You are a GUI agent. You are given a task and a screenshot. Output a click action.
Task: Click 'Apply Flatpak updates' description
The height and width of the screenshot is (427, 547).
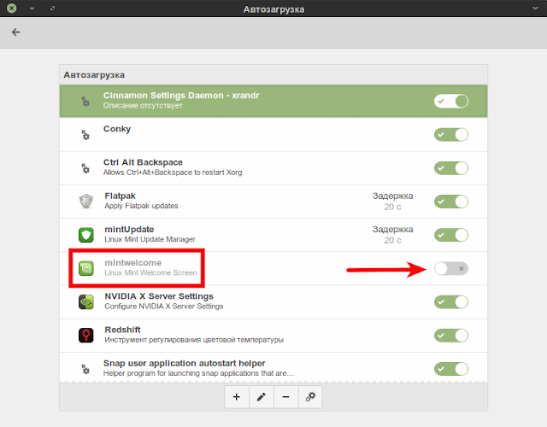(x=141, y=206)
